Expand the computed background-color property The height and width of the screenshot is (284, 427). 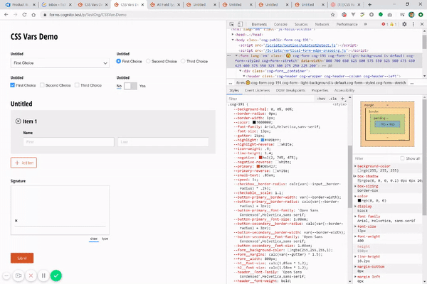coord(355,165)
